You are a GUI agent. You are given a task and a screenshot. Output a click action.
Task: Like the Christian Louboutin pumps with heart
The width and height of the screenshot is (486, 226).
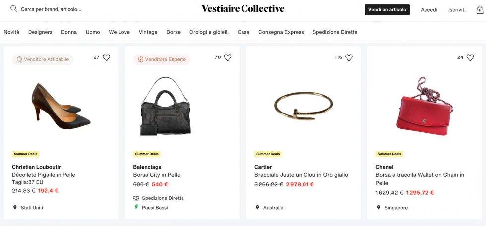tap(106, 57)
